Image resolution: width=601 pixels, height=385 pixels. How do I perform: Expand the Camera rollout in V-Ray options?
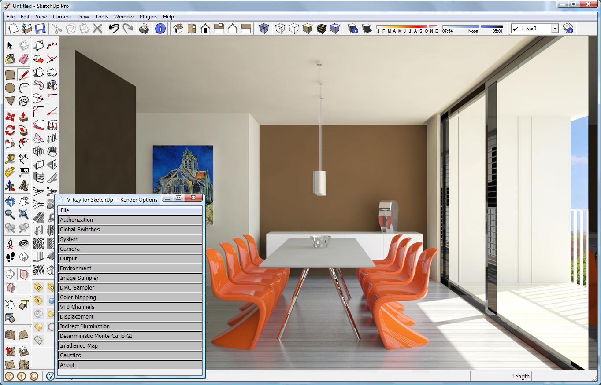point(130,249)
